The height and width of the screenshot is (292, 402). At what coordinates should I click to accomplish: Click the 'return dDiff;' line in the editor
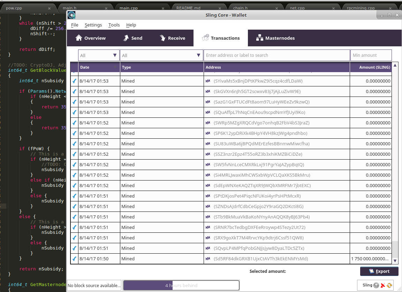(x=37, y=49)
